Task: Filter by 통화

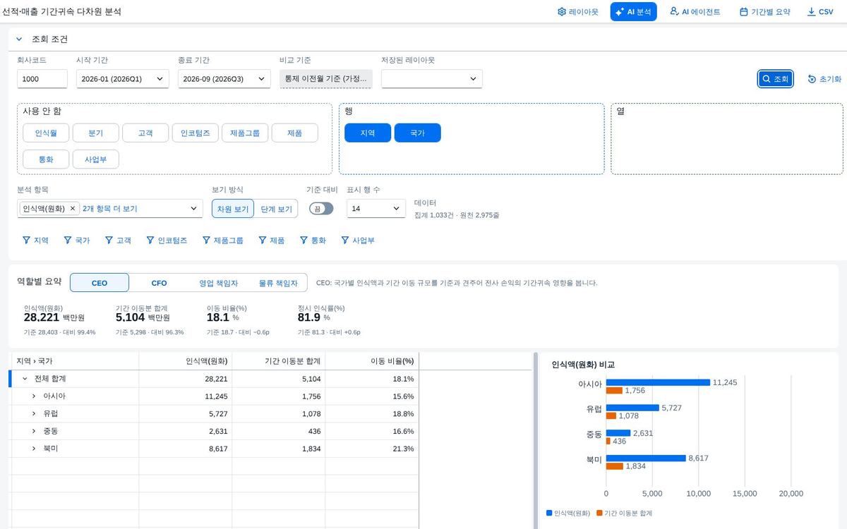Action: (313, 241)
